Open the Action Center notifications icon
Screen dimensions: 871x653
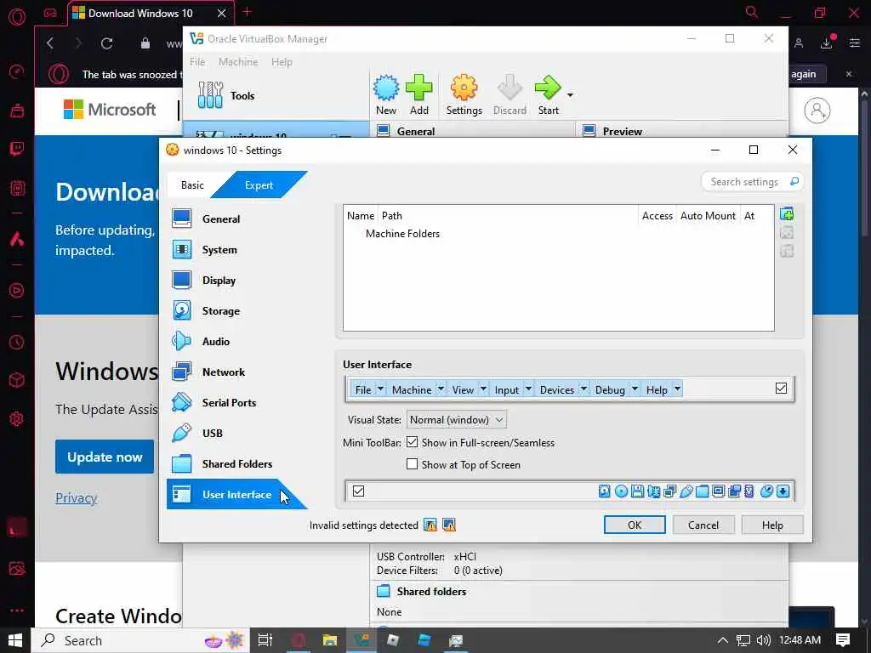click(x=843, y=640)
